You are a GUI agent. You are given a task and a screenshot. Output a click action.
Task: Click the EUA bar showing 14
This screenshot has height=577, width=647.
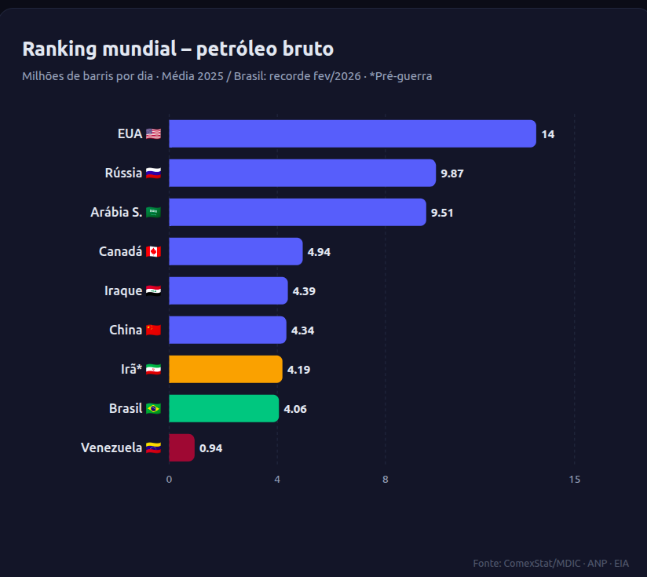click(x=353, y=133)
